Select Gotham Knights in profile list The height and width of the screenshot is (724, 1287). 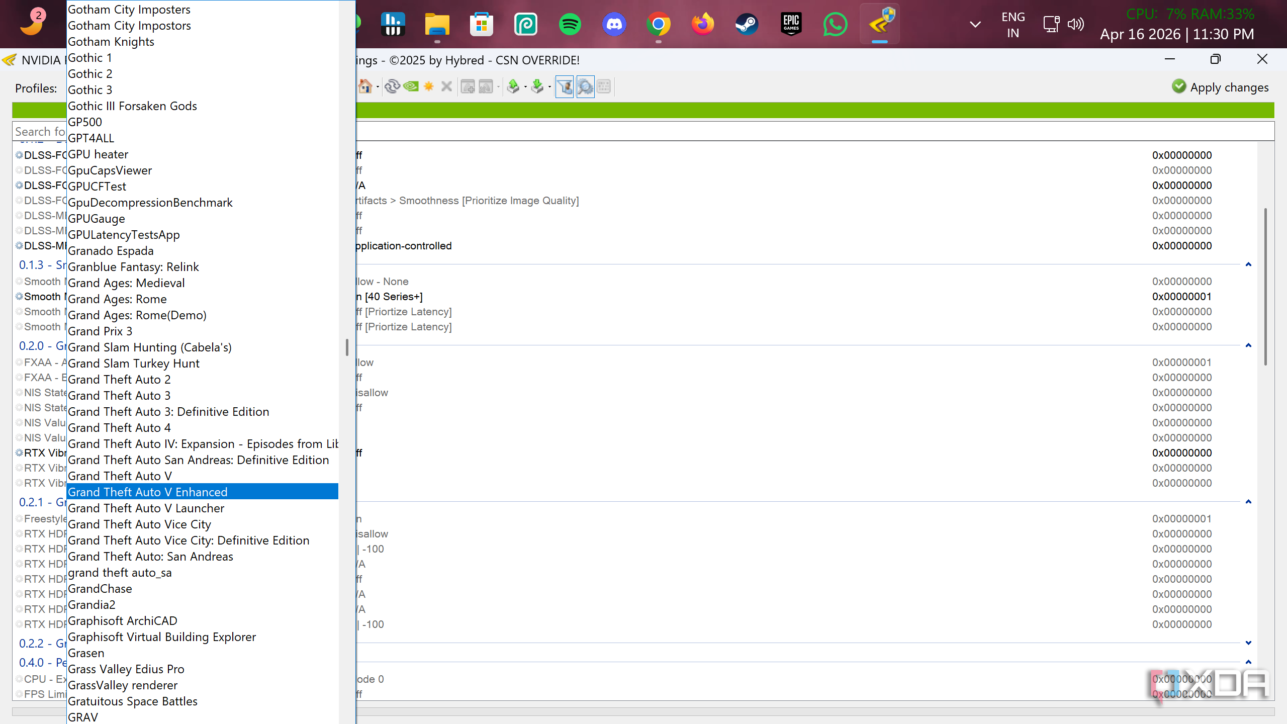click(203, 41)
